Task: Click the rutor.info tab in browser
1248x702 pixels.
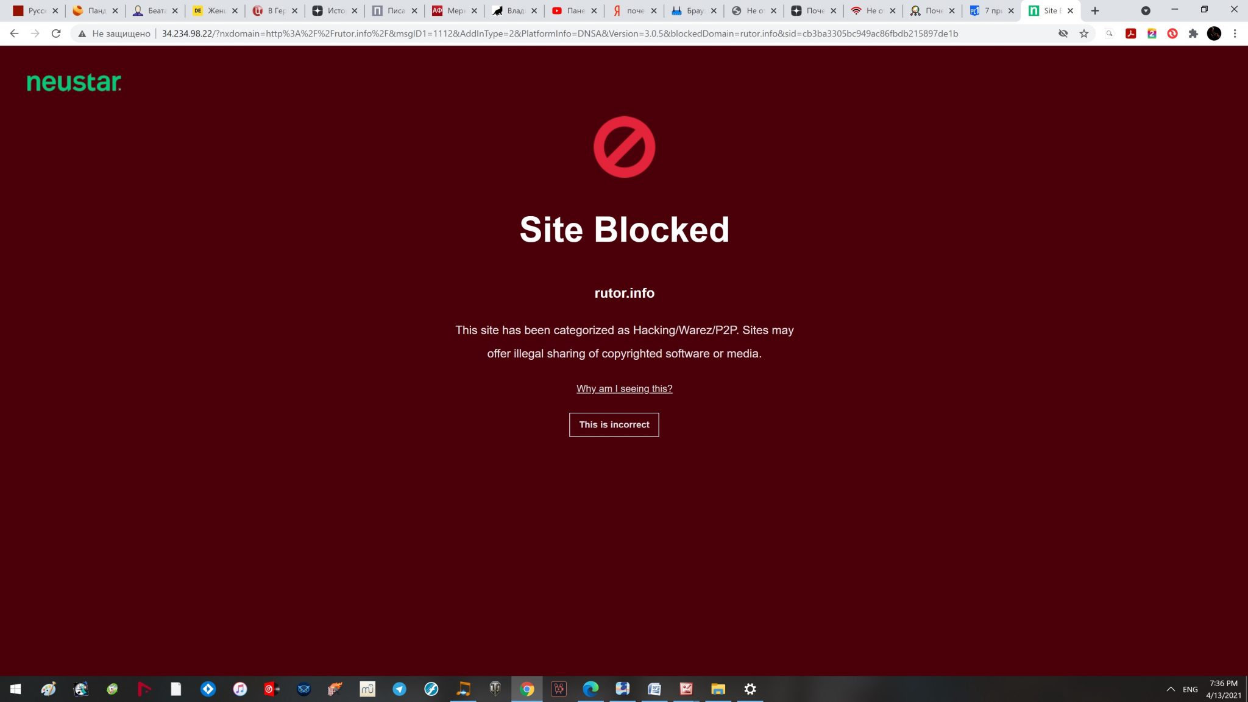Action: tap(1050, 10)
